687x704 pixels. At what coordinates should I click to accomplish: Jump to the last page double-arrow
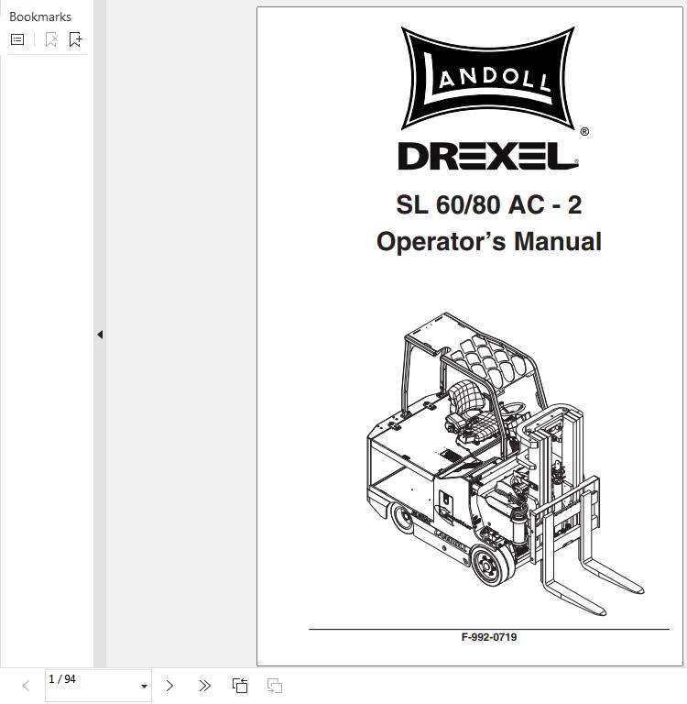tap(204, 686)
